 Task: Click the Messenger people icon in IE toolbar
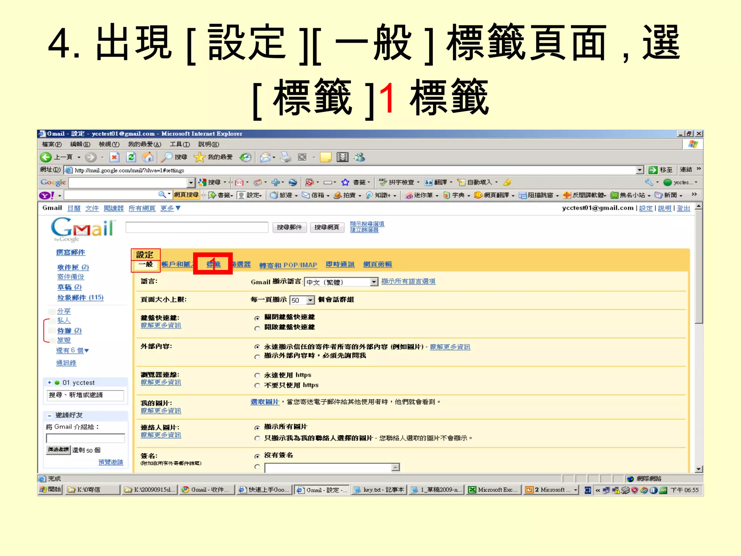click(359, 157)
